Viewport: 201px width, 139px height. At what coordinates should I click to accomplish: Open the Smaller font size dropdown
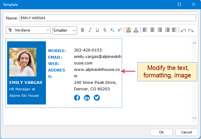pyautogui.click(x=64, y=30)
